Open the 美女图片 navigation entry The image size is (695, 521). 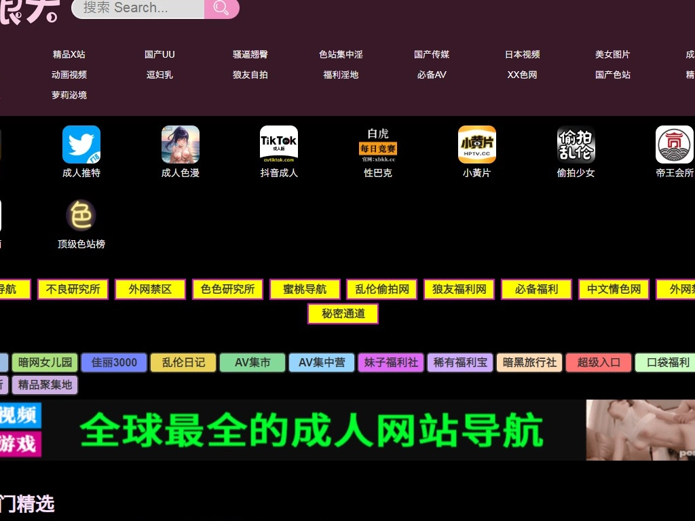[x=613, y=54]
